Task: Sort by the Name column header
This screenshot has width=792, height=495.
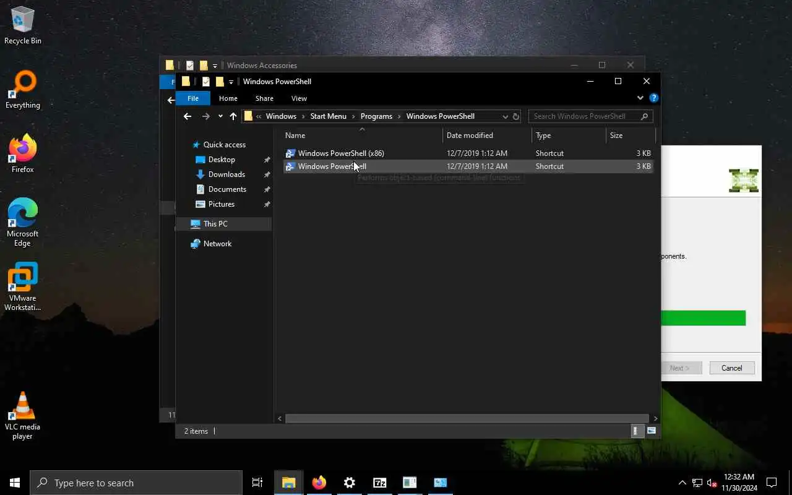Action: [363, 136]
